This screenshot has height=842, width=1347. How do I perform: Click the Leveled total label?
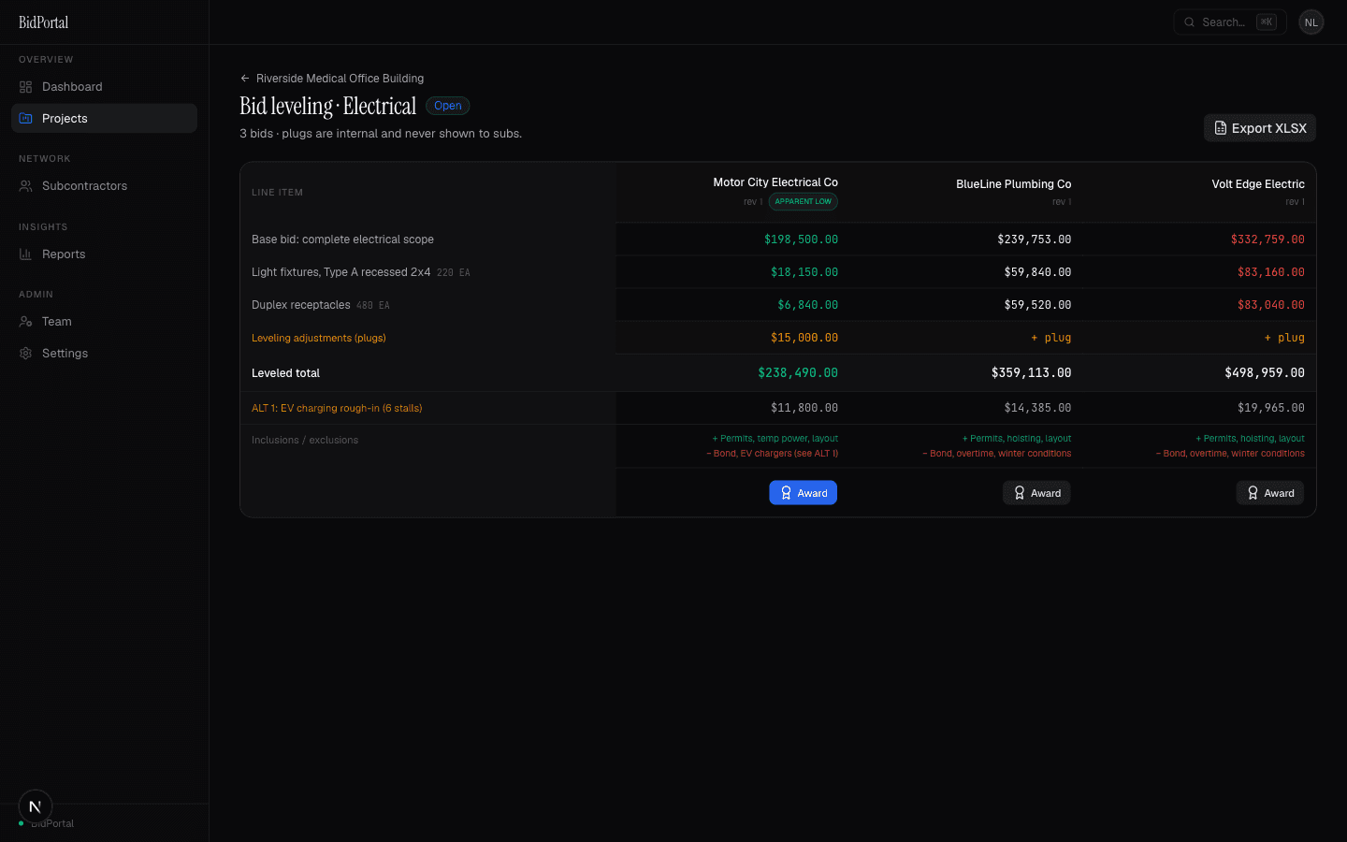pyautogui.click(x=285, y=373)
